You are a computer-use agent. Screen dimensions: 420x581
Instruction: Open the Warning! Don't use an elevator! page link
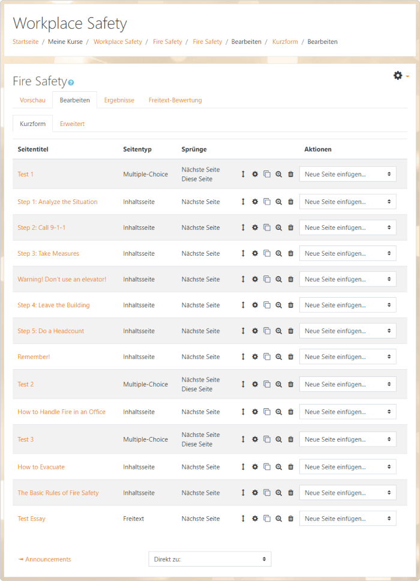pyautogui.click(x=62, y=279)
